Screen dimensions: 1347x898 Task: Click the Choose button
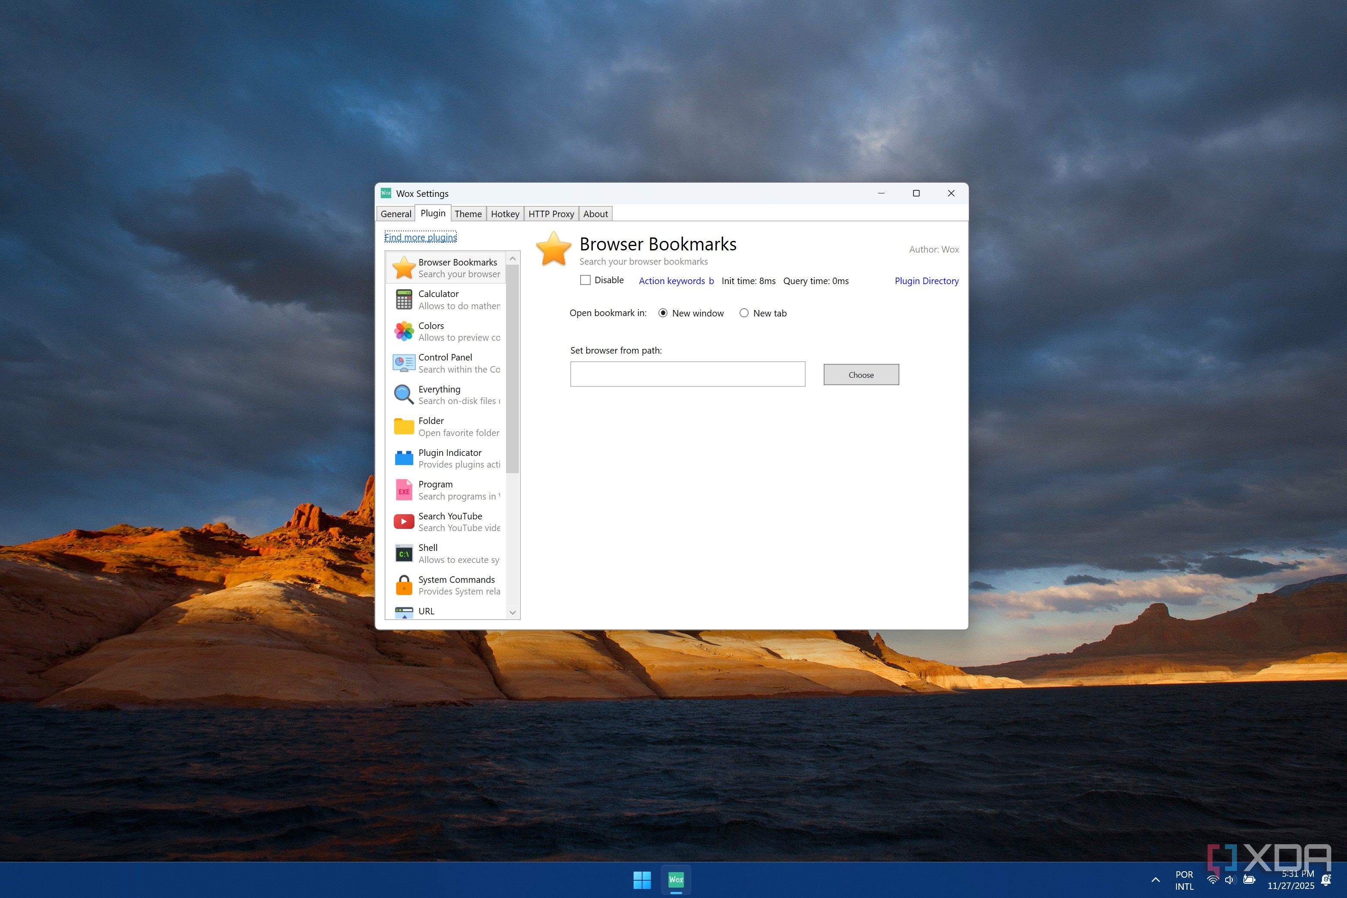click(861, 375)
